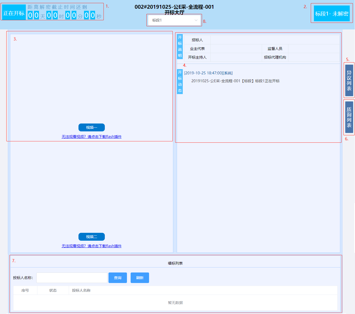This screenshot has width=355, height=314.
Task: Open the 质询列表 side tab
Action: coord(349,117)
